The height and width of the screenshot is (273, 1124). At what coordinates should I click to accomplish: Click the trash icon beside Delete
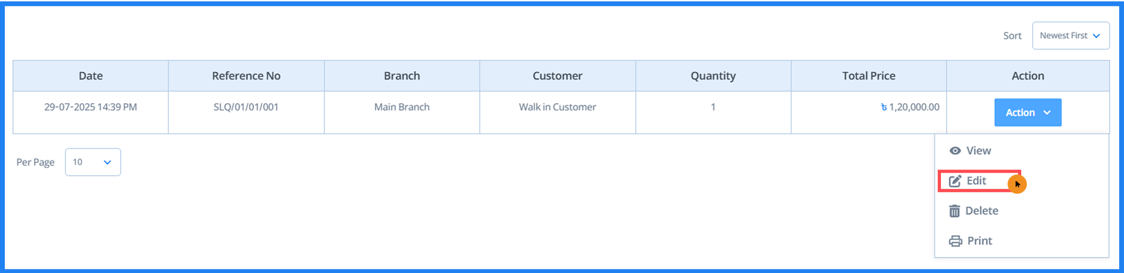click(955, 211)
